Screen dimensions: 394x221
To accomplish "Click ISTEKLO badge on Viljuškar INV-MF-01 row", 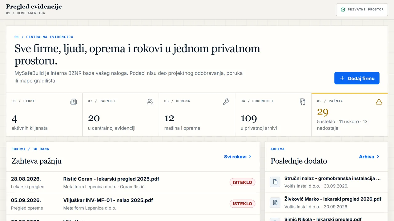I will 242,204.
